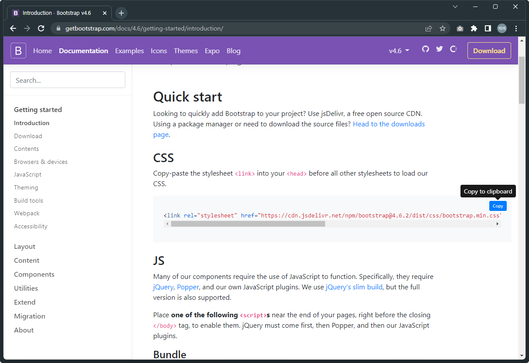Image resolution: width=529 pixels, height=363 pixels.
Task: Click the Bootstrap logo in navbar
Action: 18,51
